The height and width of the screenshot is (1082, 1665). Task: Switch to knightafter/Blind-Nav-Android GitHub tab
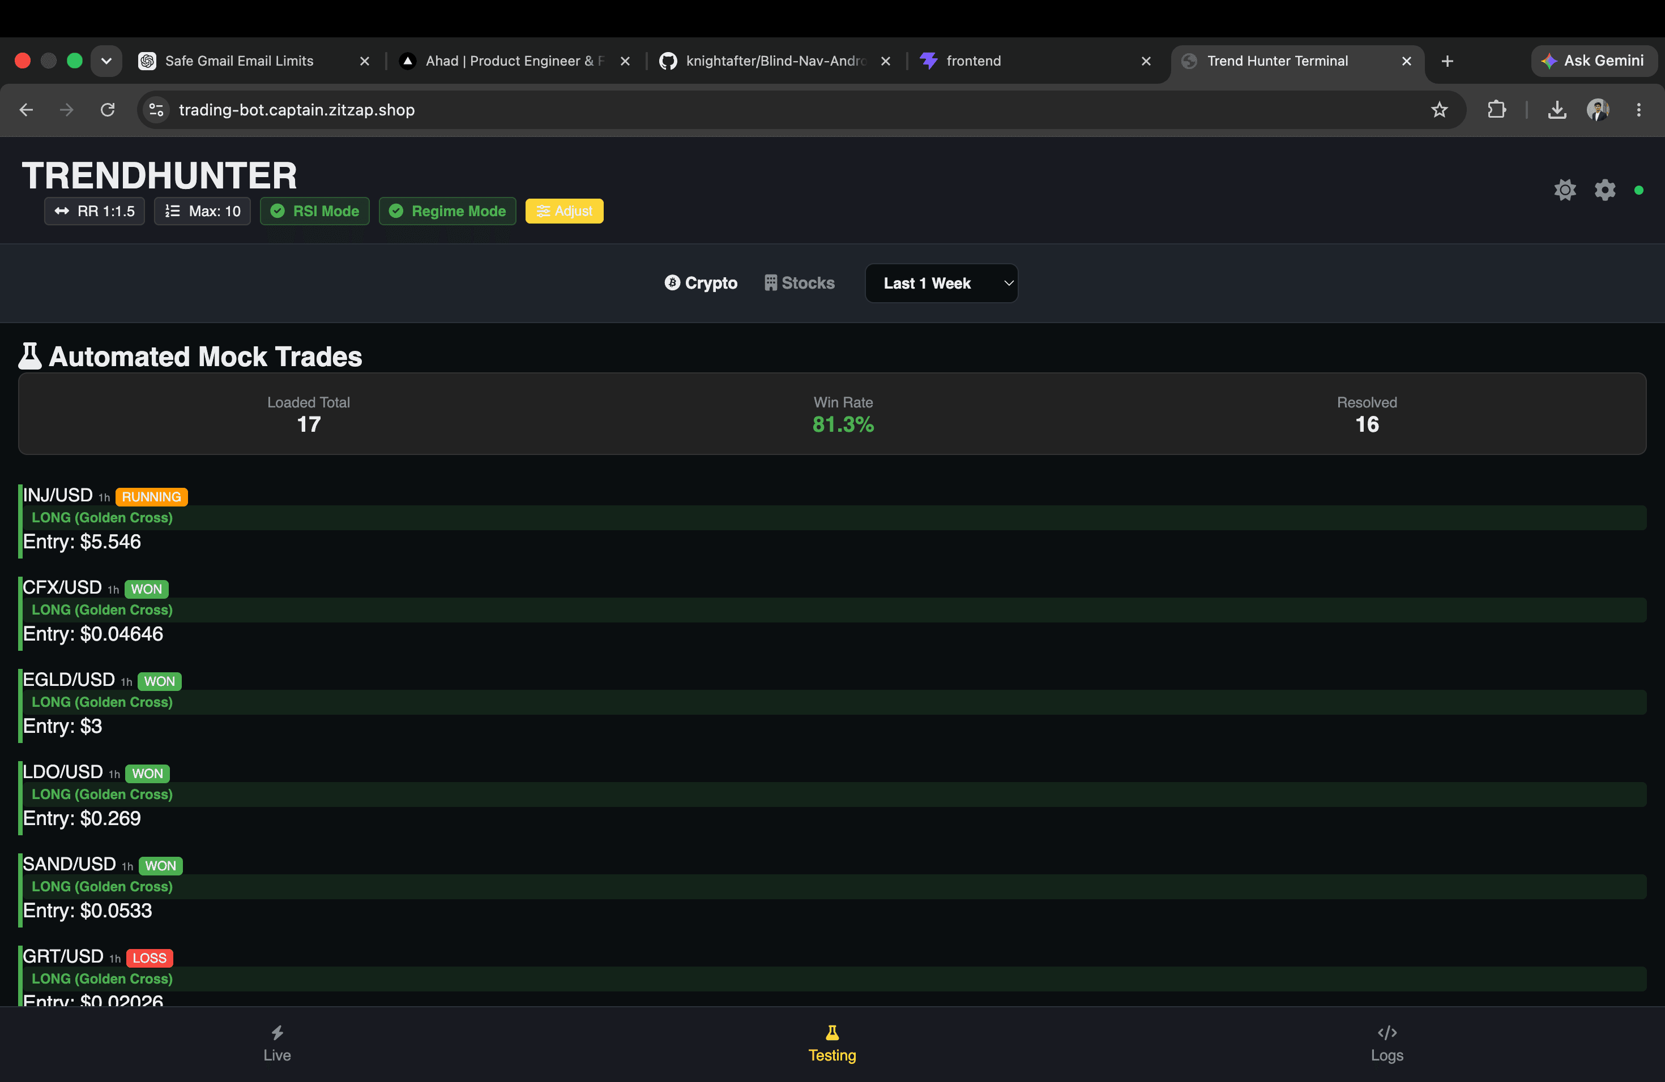776,62
